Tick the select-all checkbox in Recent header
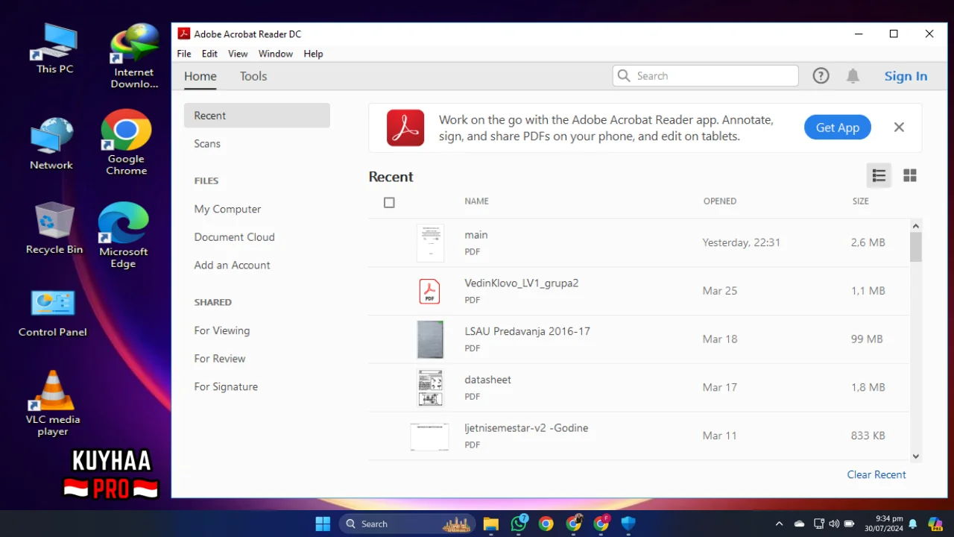954x537 pixels. tap(389, 202)
